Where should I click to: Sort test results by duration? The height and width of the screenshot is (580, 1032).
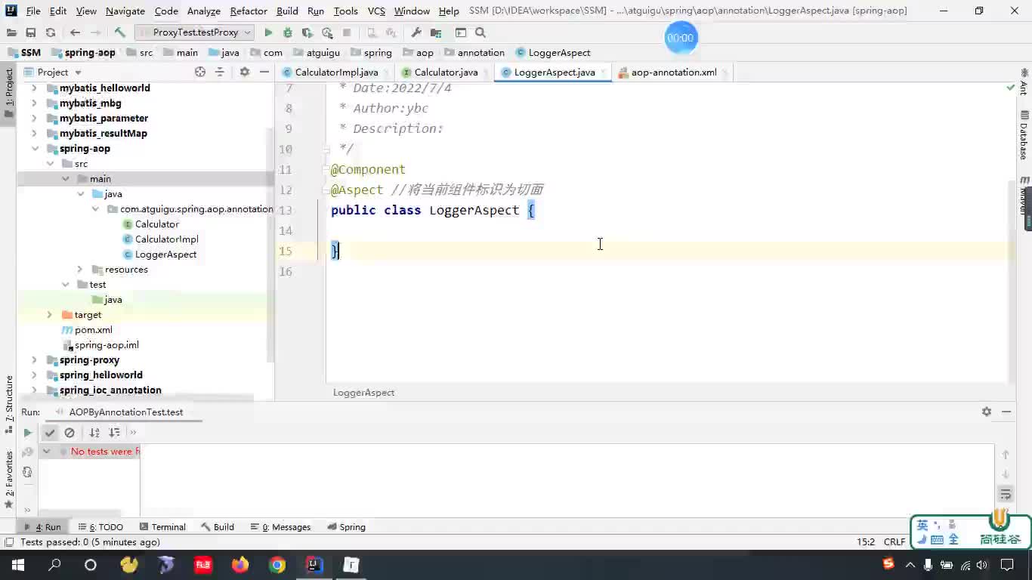point(114,433)
